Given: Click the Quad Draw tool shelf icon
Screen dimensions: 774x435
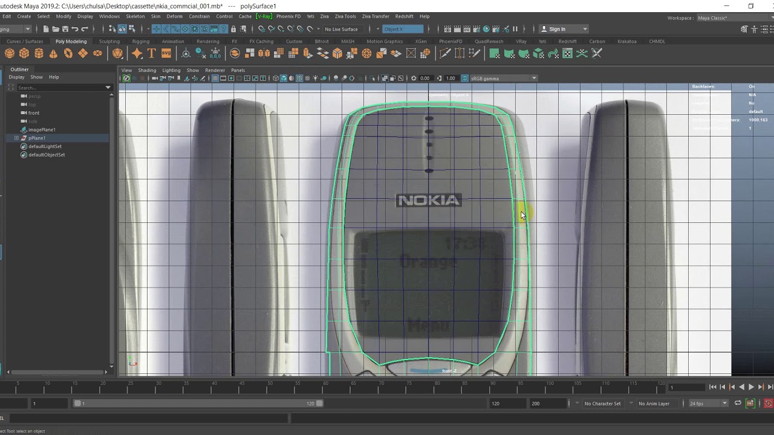Looking at the screenshot, I should [474, 53].
